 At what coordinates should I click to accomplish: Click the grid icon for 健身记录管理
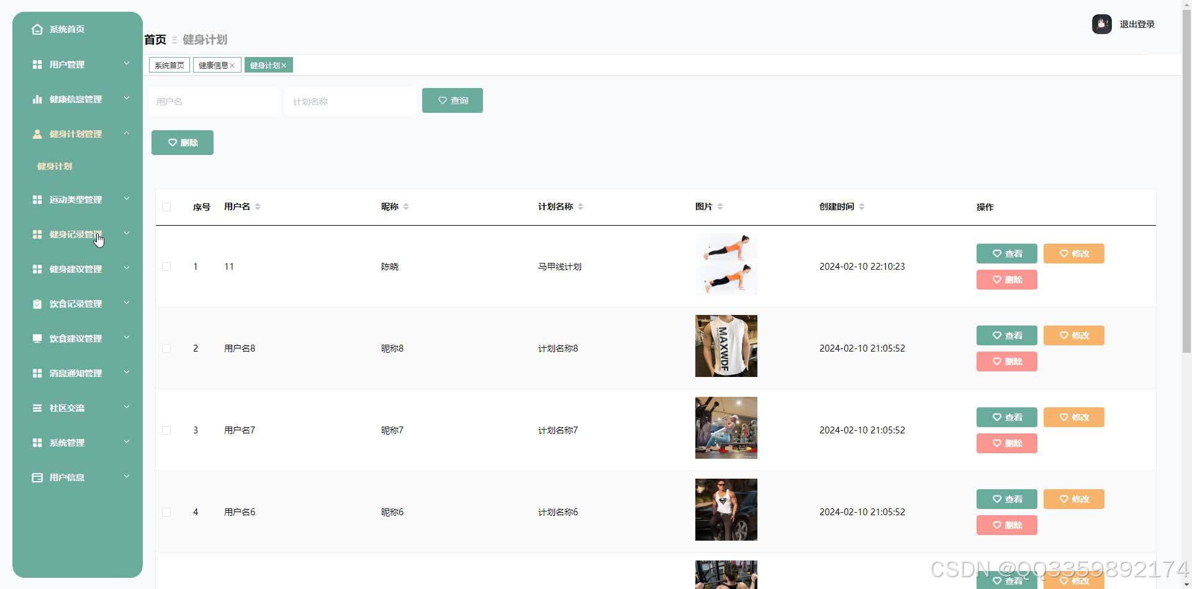point(37,234)
